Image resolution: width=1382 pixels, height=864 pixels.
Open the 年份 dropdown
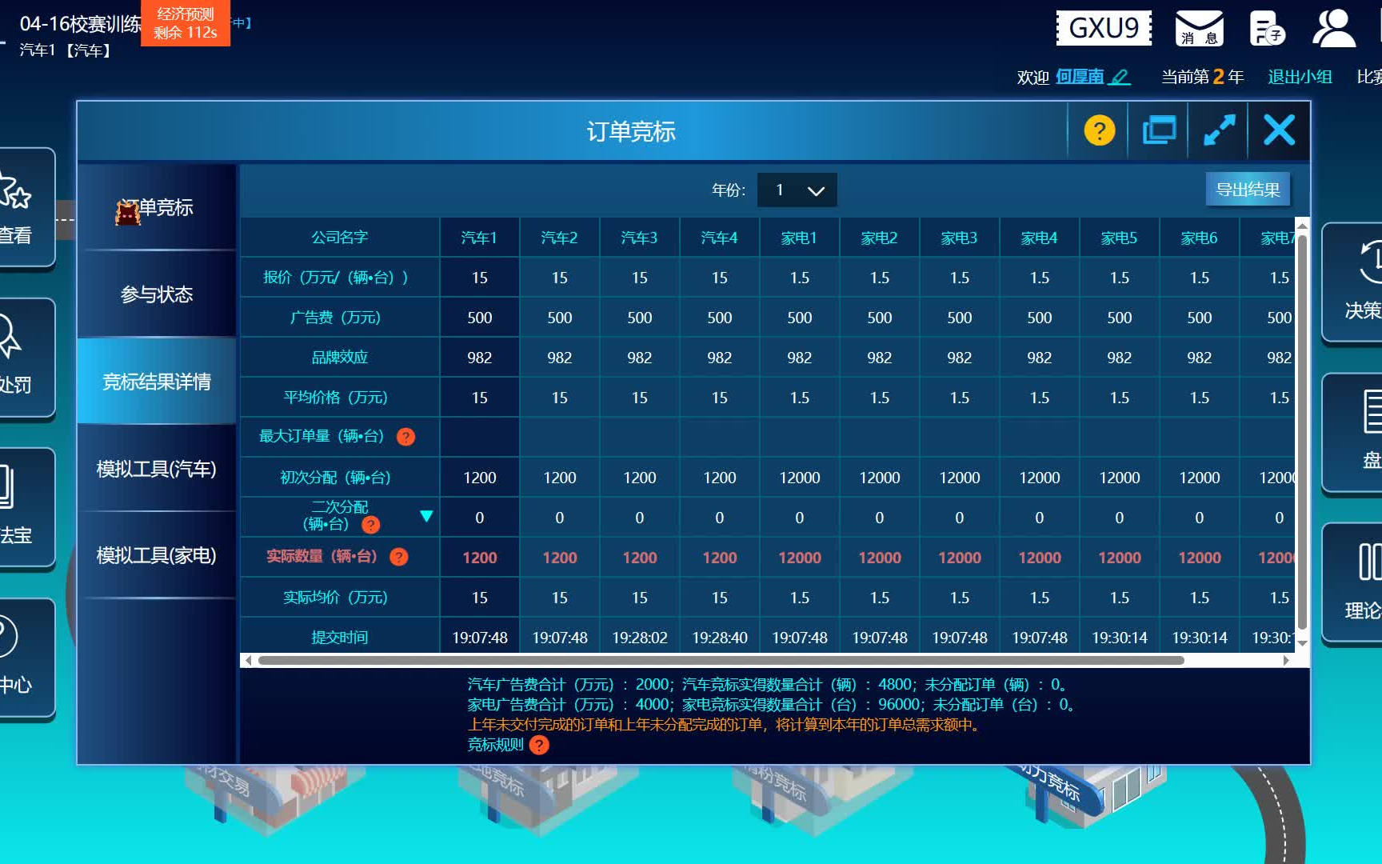coord(797,190)
